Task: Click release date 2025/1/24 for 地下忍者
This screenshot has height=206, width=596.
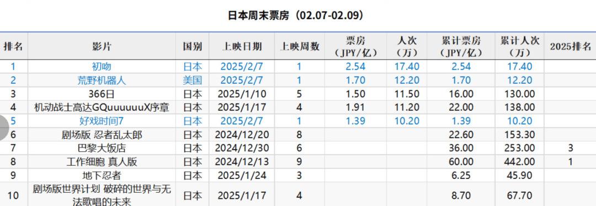Action: coord(242,176)
